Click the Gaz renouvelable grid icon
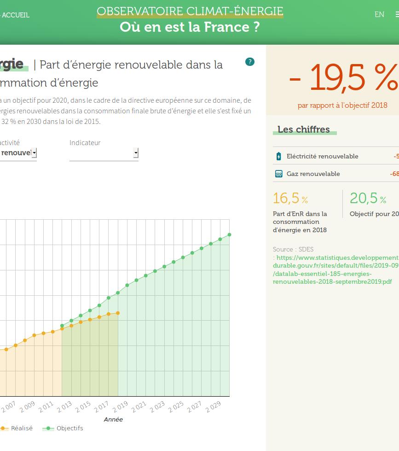399x451 pixels. point(278,174)
